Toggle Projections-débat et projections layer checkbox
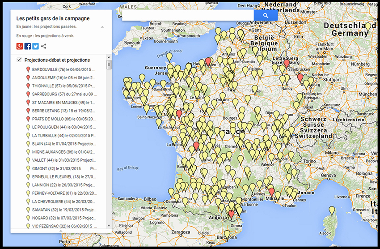 click(x=19, y=60)
